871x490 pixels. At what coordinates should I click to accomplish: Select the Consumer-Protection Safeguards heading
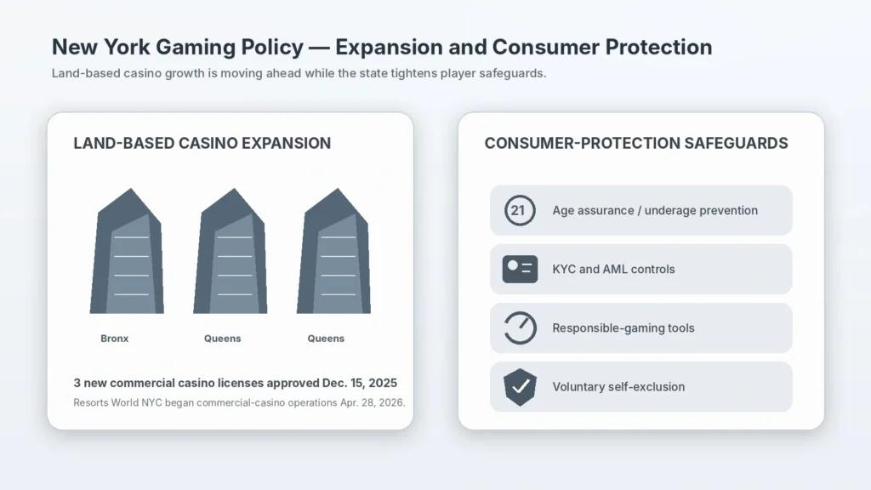pyautogui.click(x=636, y=143)
